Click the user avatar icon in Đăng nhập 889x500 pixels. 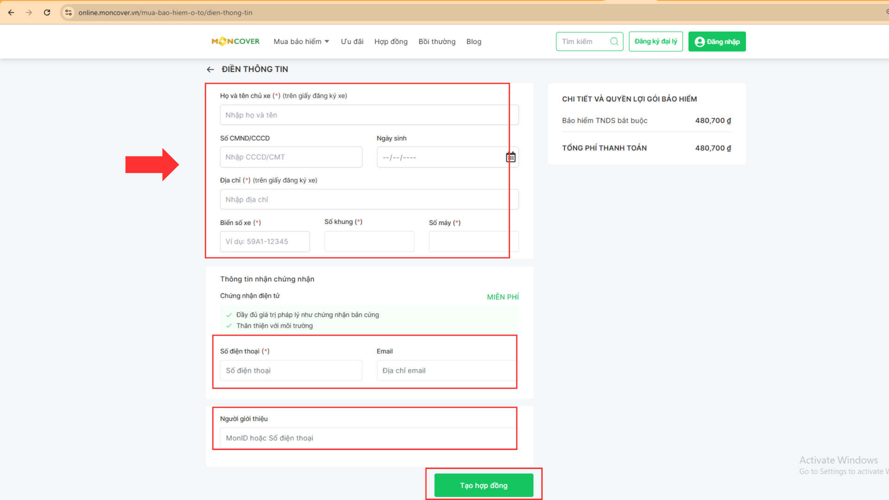(700, 42)
